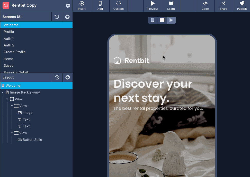Viewport: 250px width, 177px height.
Task: Click the Image layer icon
Action: tap(20, 113)
